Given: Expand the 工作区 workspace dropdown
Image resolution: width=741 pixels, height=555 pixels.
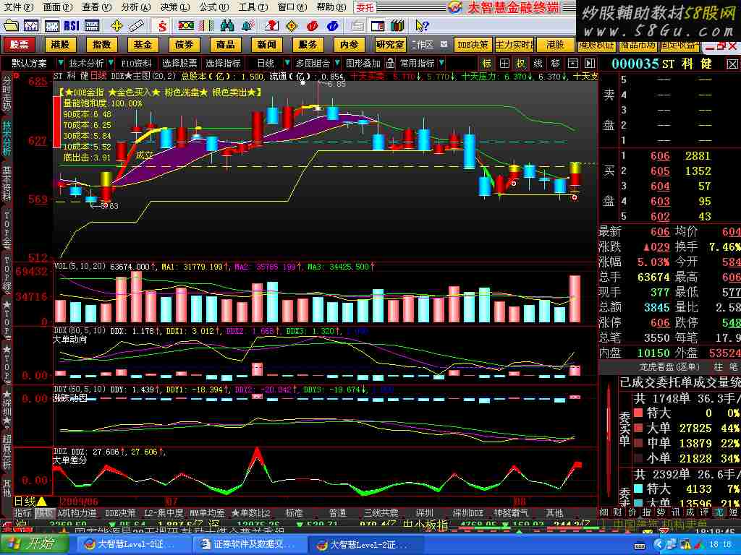Looking at the screenshot, I should click(x=444, y=44).
